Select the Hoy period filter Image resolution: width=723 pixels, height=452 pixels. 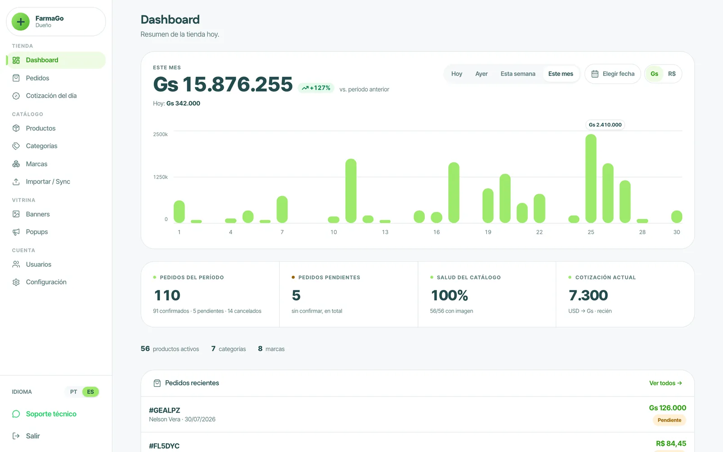pos(457,74)
